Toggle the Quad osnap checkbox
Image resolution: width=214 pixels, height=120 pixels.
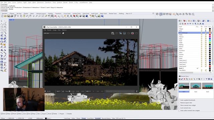(41, 114)
